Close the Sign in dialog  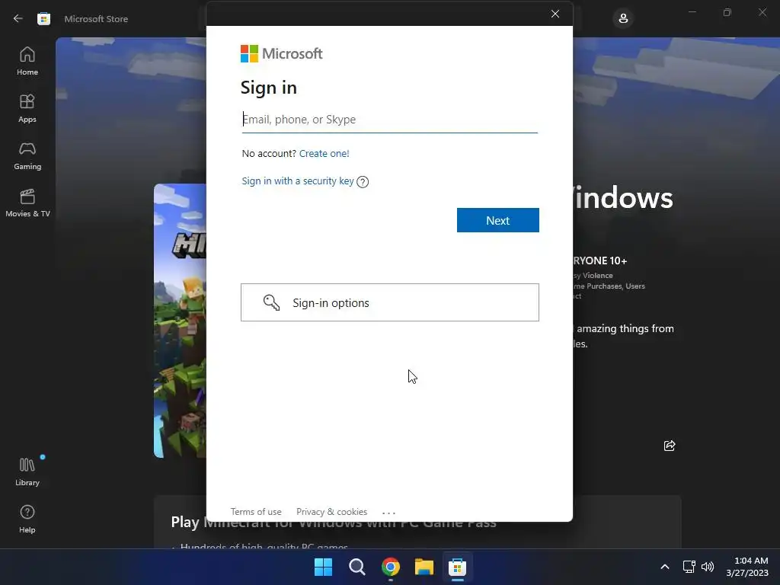[555, 14]
